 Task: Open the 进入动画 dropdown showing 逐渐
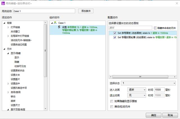pyautogui.click(x=137, y=90)
